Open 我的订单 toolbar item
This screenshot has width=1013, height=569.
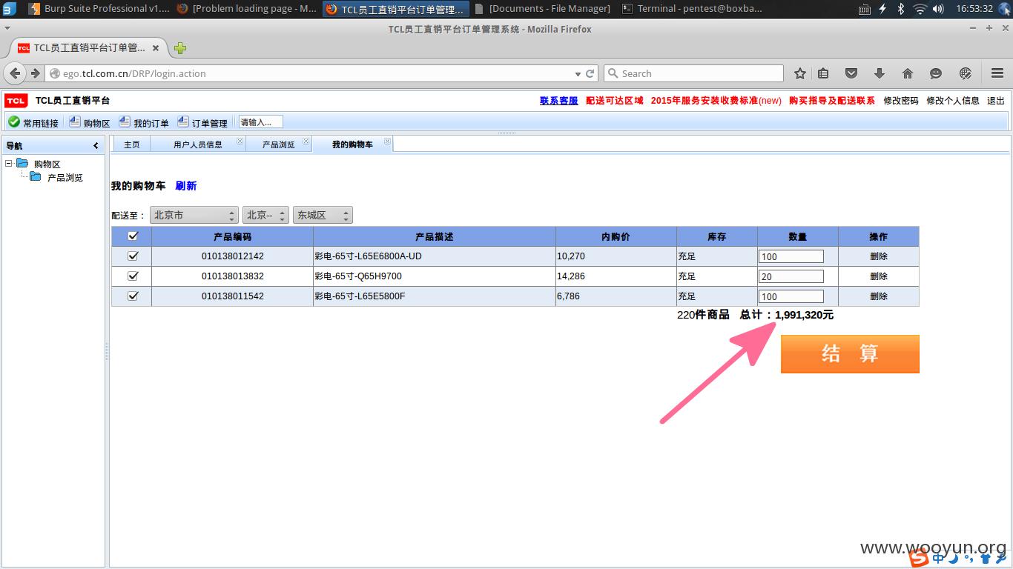pyautogui.click(x=143, y=122)
